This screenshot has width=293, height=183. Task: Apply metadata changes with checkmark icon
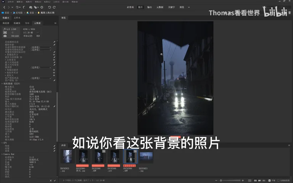coord(55,181)
